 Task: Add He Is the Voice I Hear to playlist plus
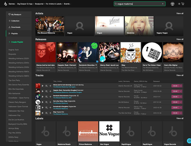pos(50,102)
